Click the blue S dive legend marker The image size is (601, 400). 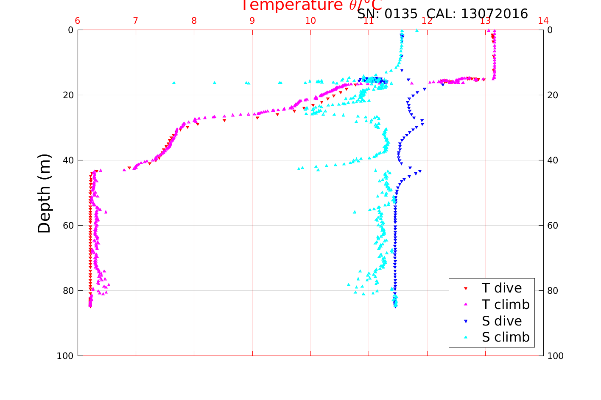pos(465,321)
